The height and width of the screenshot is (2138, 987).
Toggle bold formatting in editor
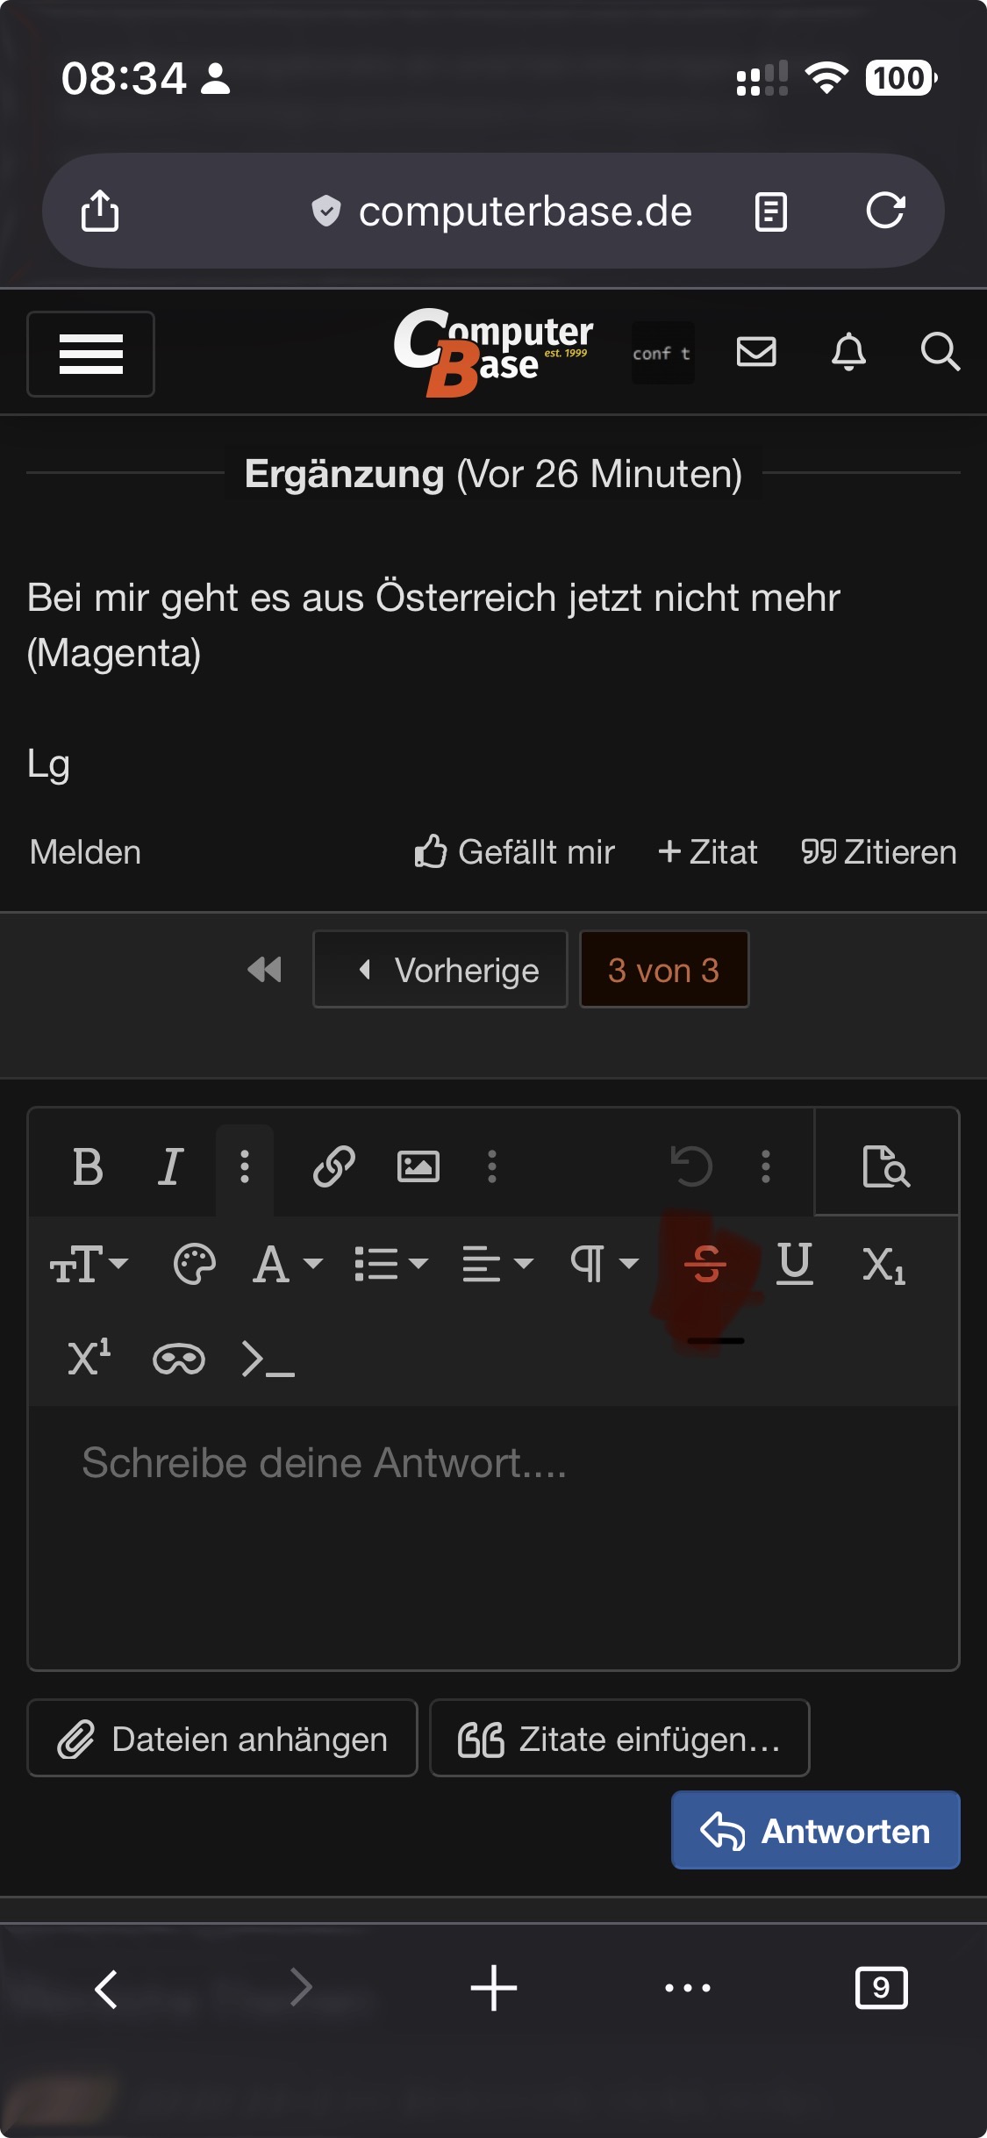(88, 1166)
